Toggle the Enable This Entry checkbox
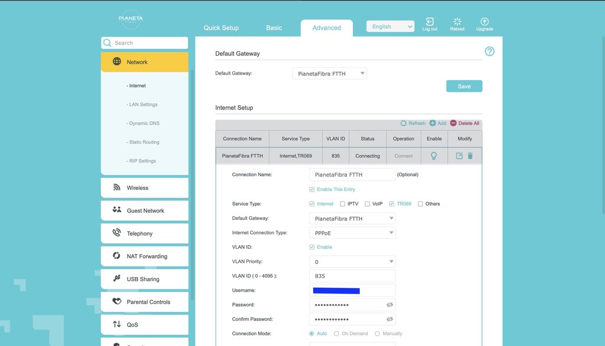605x346 pixels. pyautogui.click(x=312, y=189)
